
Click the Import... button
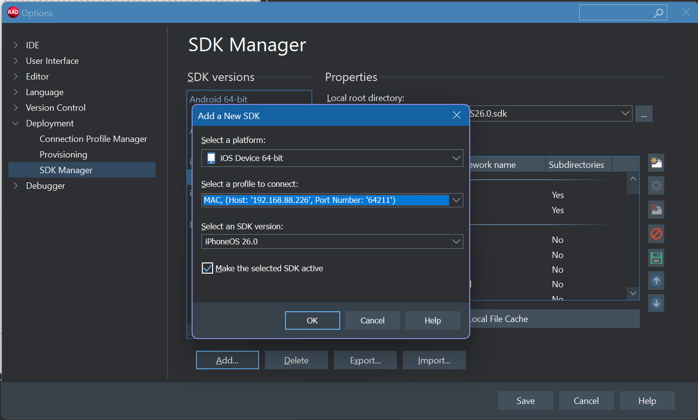pyautogui.click(x=434, y=360)
